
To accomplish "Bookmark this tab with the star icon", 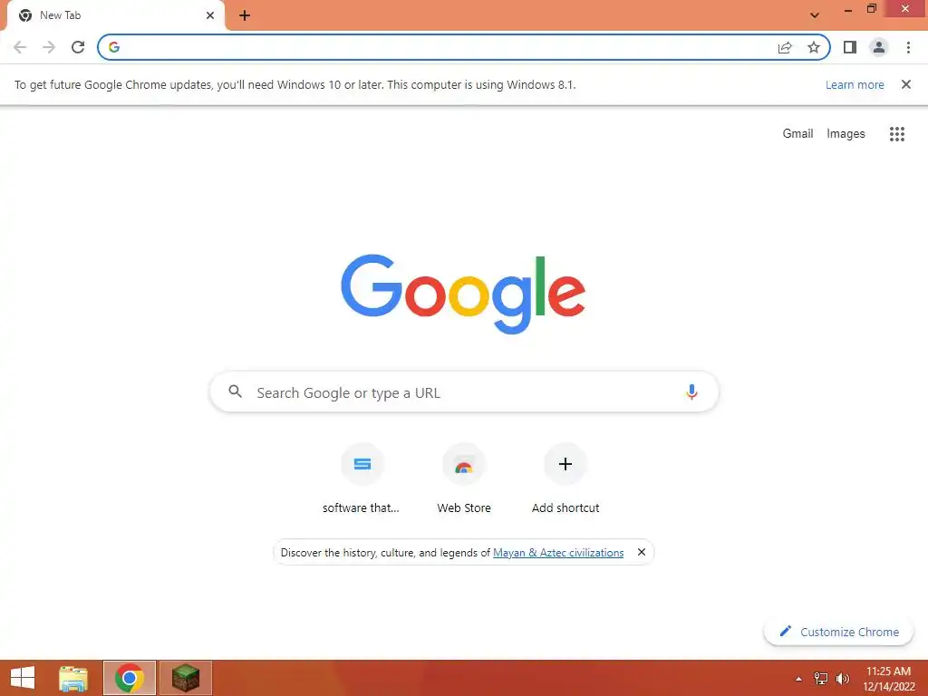I will click(814, 47).
